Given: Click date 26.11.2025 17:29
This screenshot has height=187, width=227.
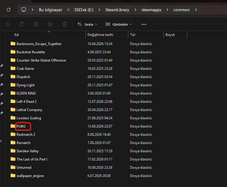Looking at the screenshot, I should (x=100, y=151).
